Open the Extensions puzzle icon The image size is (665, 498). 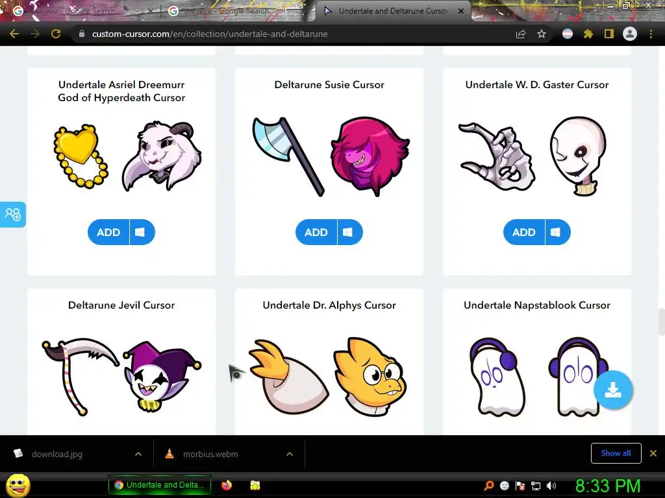[x=588, y=34]
